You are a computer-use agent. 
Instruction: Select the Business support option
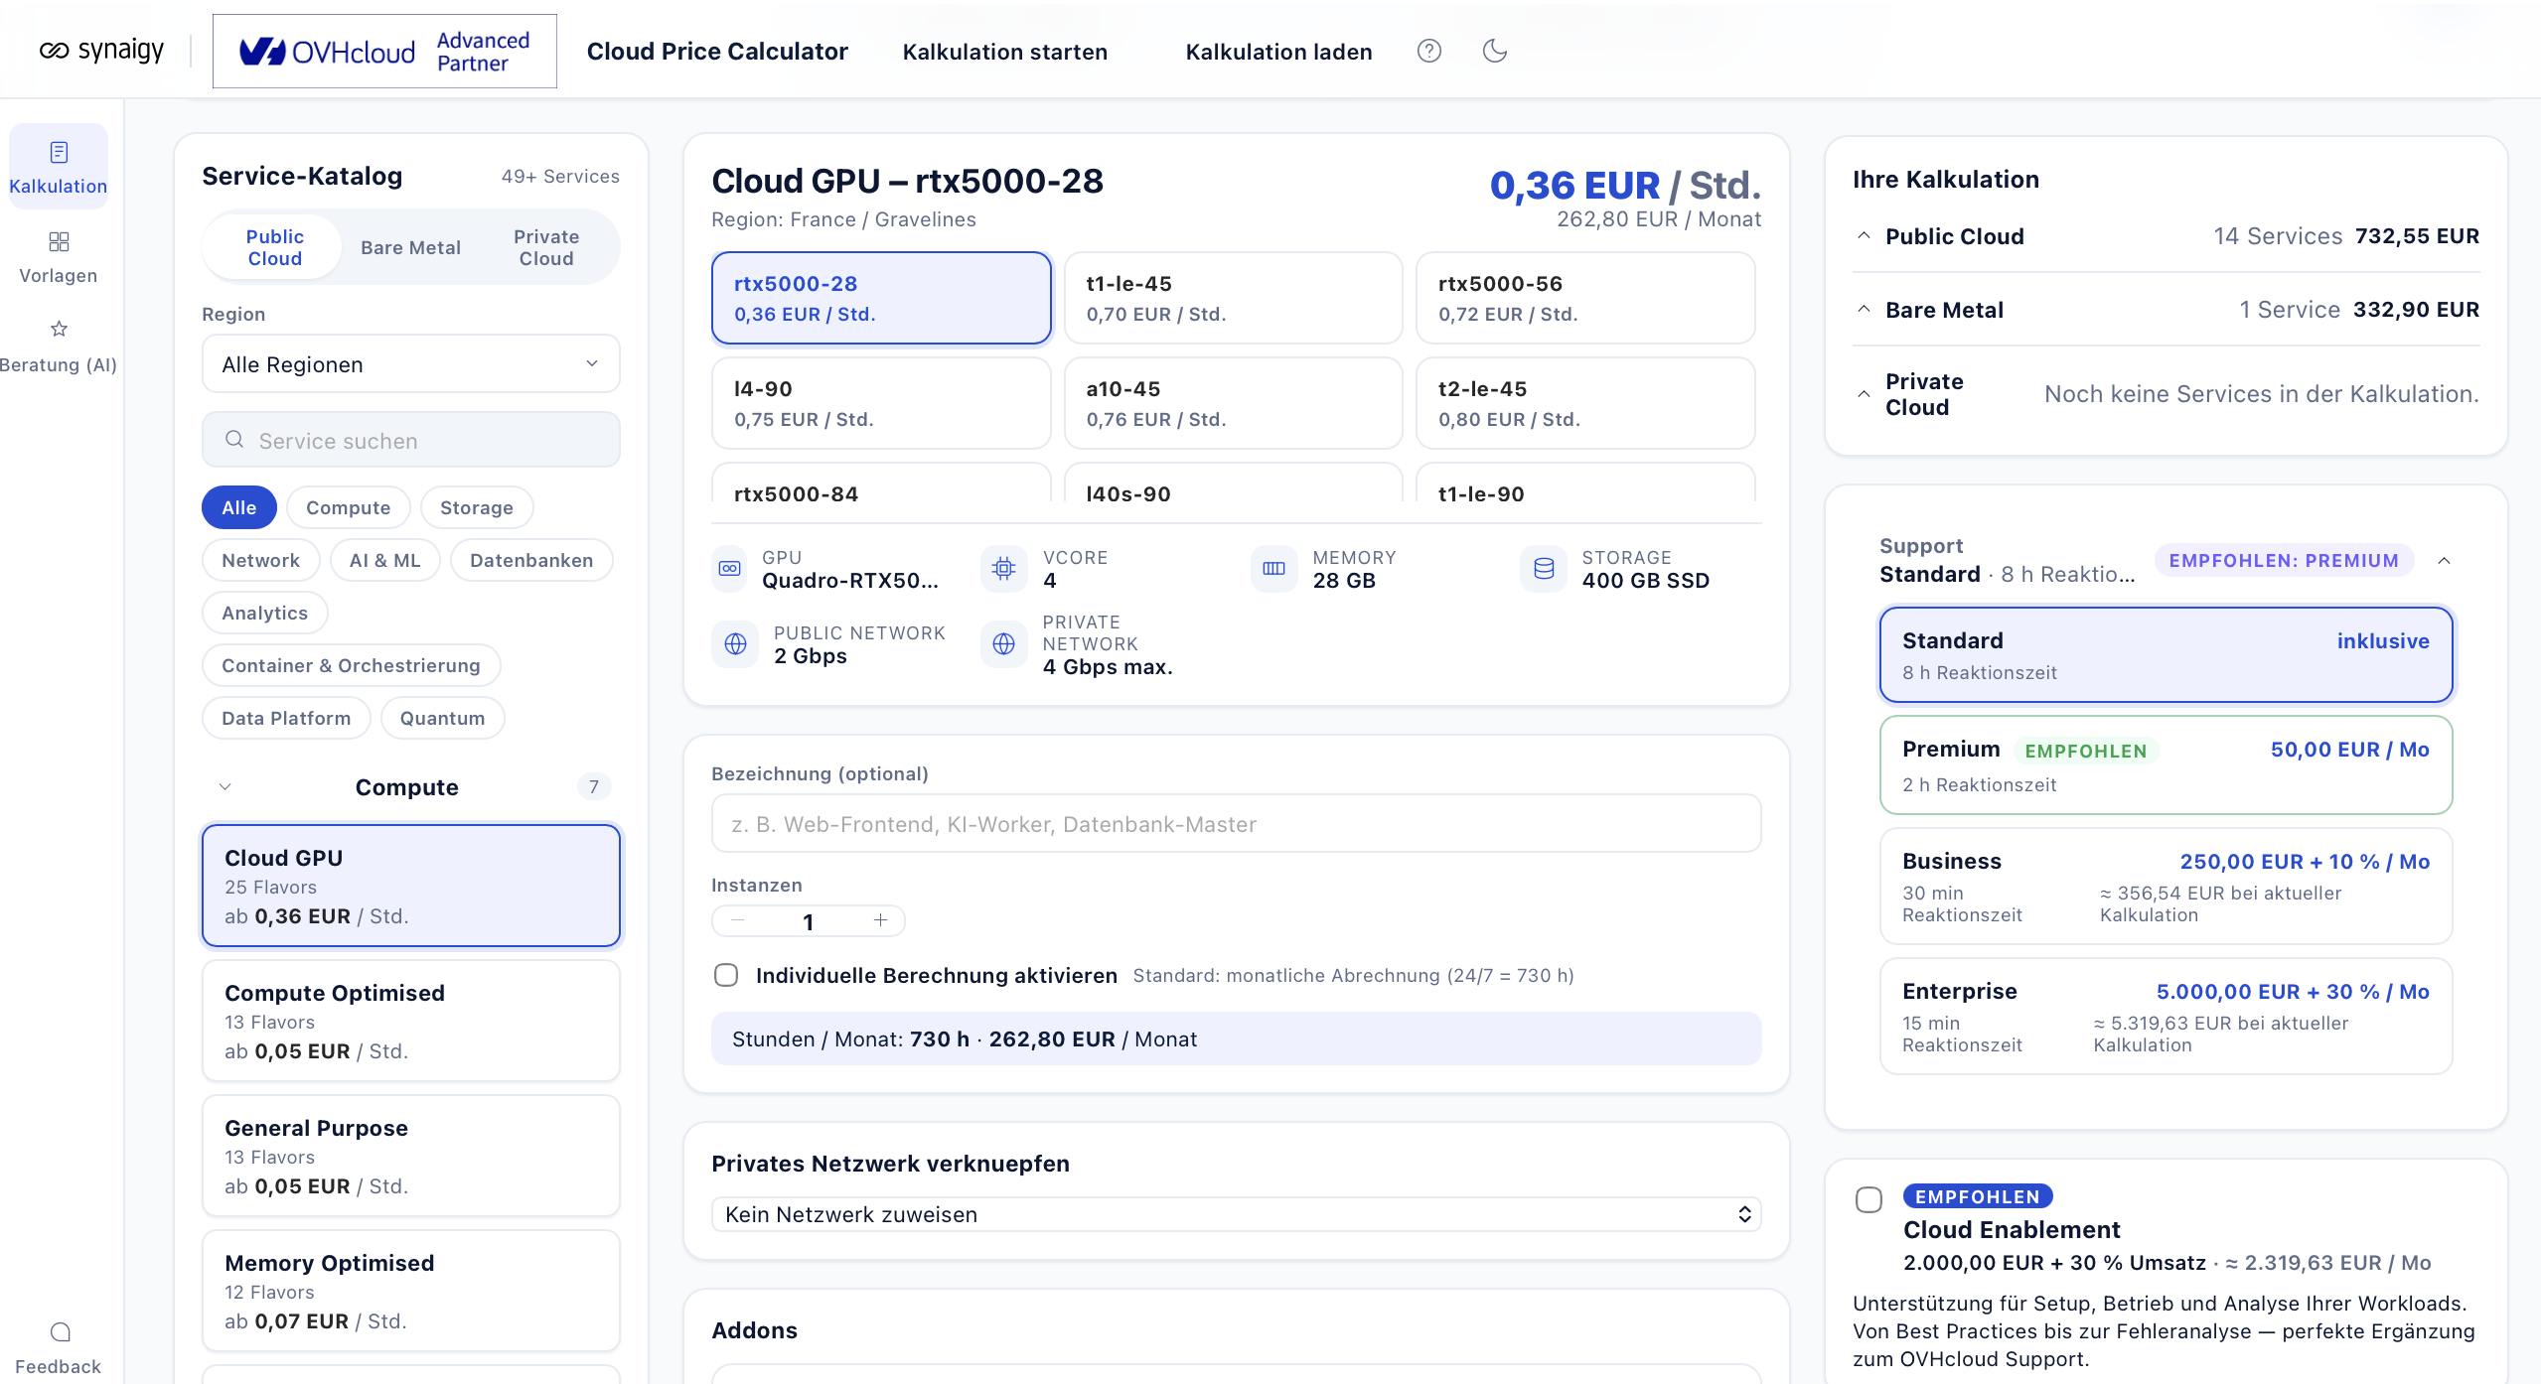pos(2166,887)
